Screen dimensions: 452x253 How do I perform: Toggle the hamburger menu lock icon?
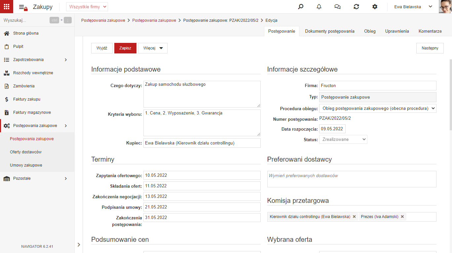pyautogui.click(x=23, y=7)
